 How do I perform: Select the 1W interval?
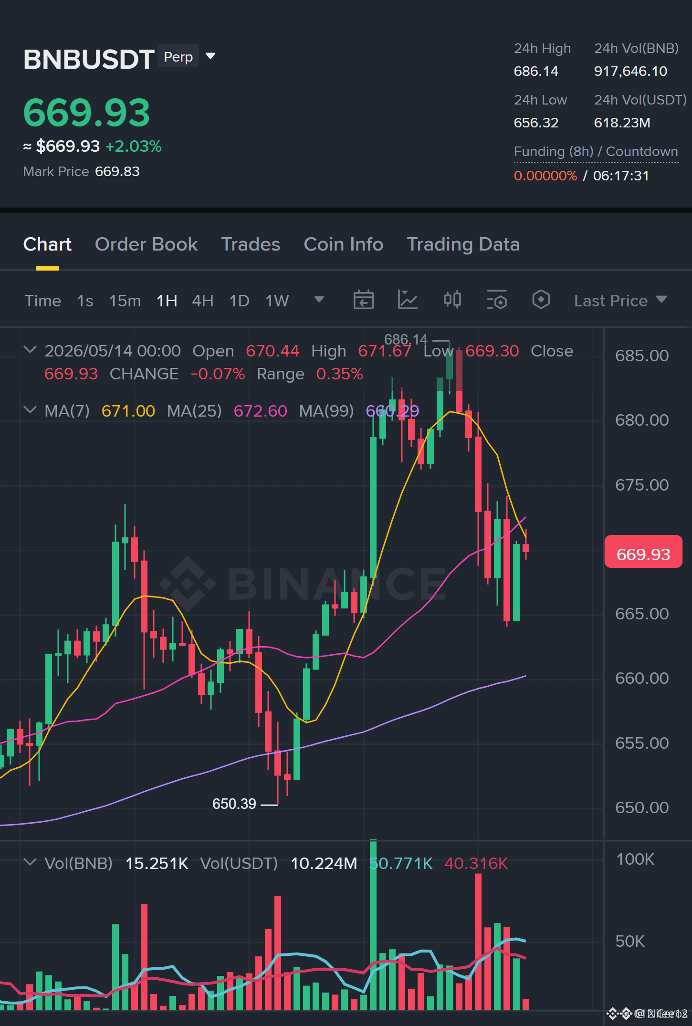(x=277, y=301)
